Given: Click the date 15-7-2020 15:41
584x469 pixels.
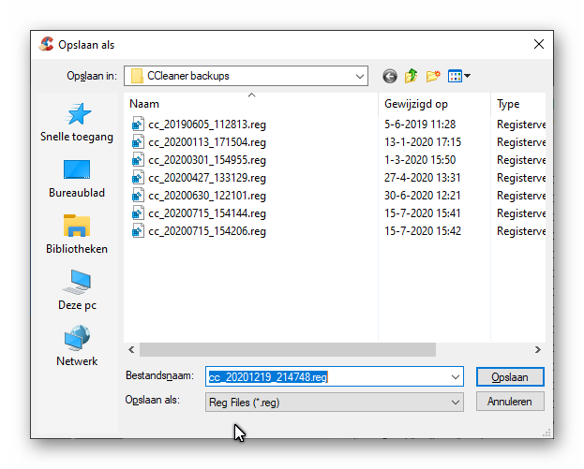Looking at the screenshot, I should [x=423, y=213].
